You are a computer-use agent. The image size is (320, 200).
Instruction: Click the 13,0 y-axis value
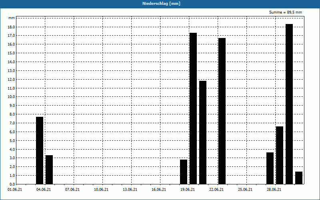12,71
